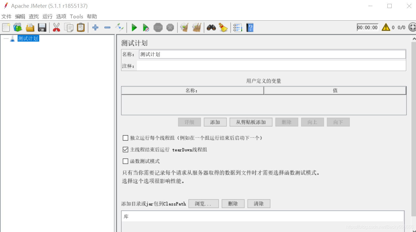416x232 pixels.
Task: Click the 添加 button
Action: (x=215, y=122)
